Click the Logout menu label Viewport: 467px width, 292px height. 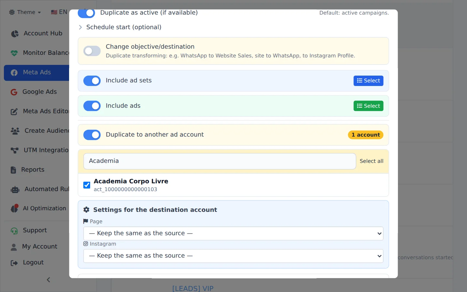pyautogui.click(x=33, y=262)
